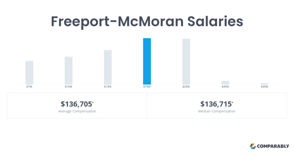
Task: Select the last tiny $305k bar
Action: [265, 84]
